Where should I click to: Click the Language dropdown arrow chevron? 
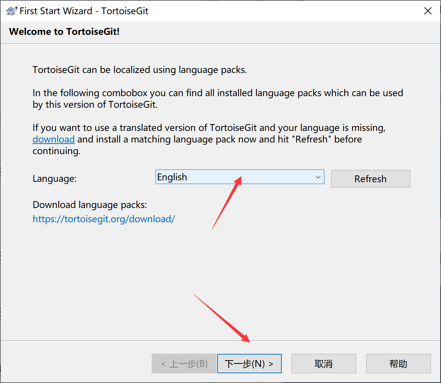point(318,177)
